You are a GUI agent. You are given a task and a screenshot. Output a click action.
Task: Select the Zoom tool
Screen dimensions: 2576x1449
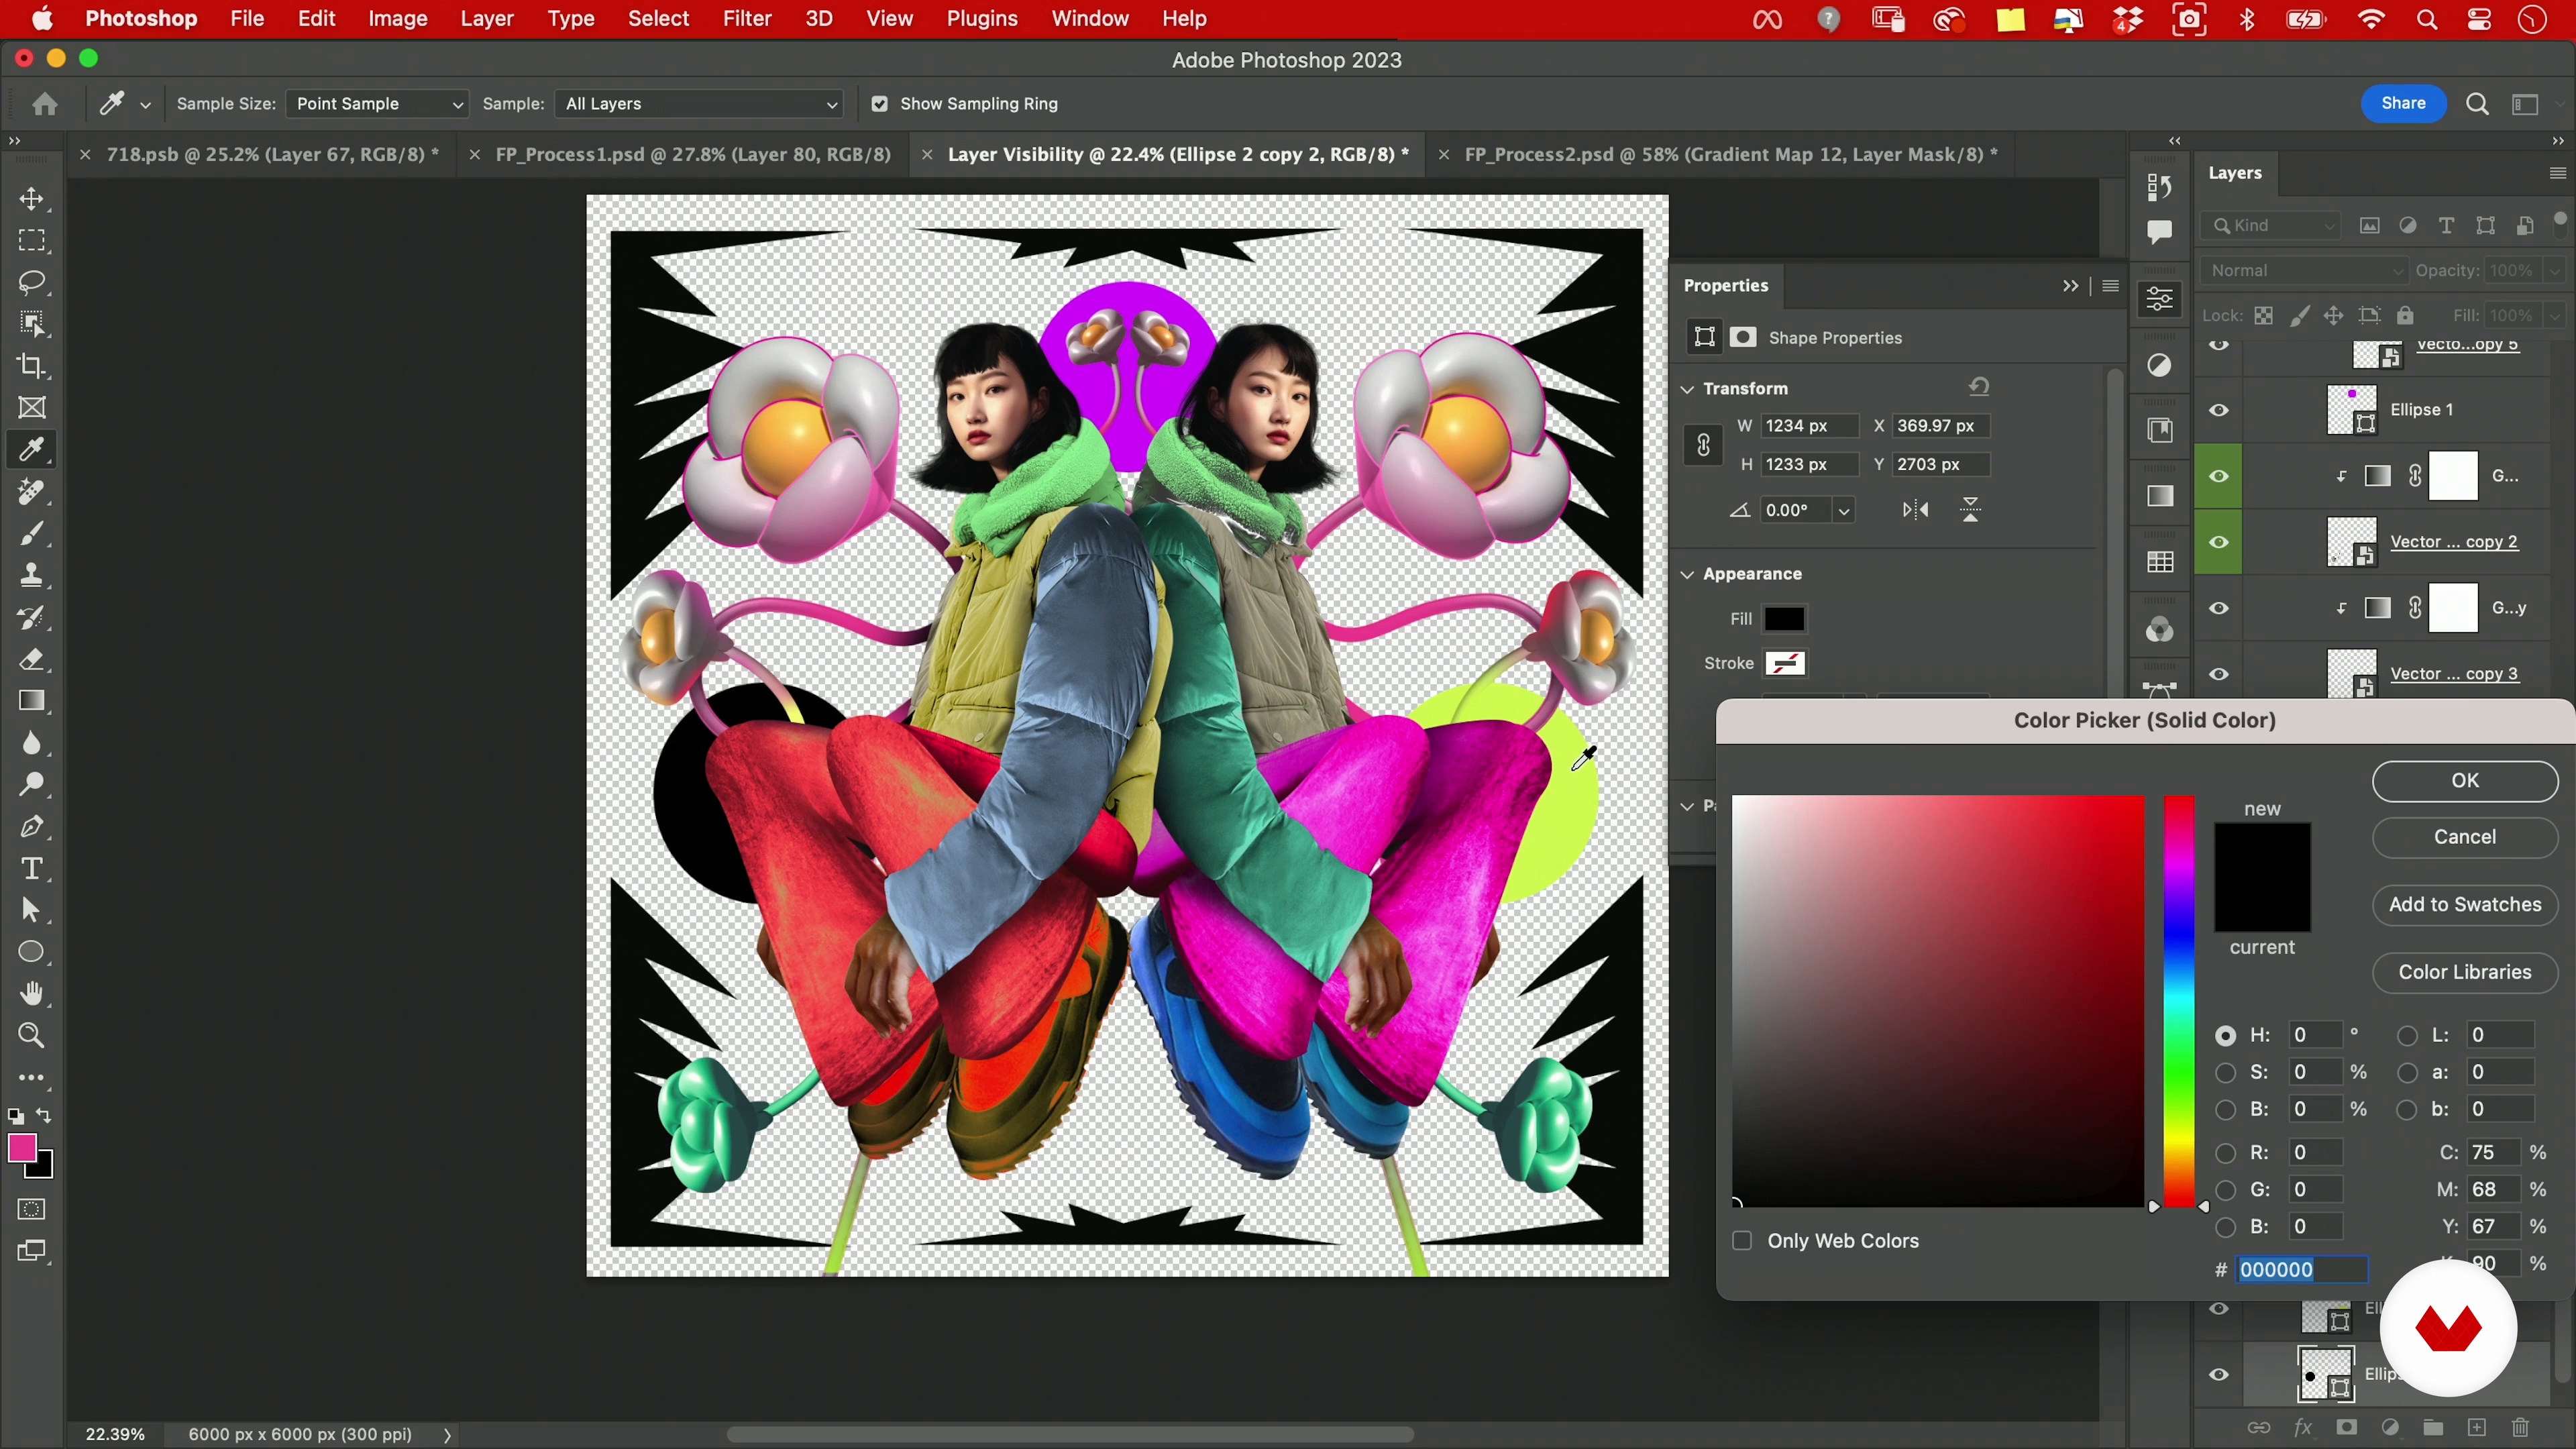pyautogui.click(x=32, y=1036)
